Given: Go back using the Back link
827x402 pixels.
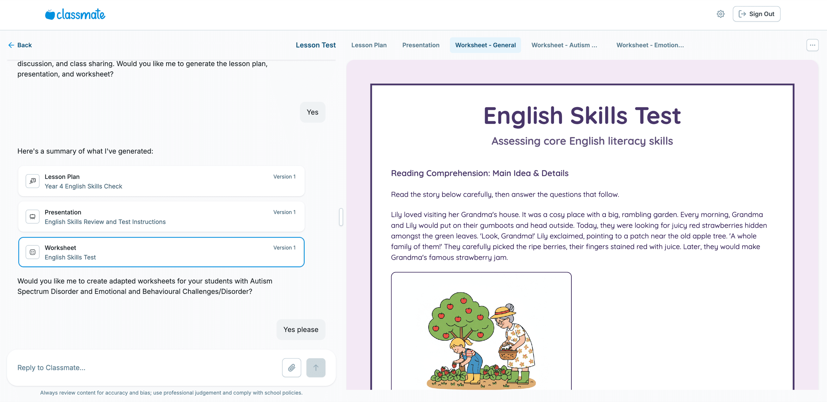Looking at the screenshot, I should coord(20,45).
